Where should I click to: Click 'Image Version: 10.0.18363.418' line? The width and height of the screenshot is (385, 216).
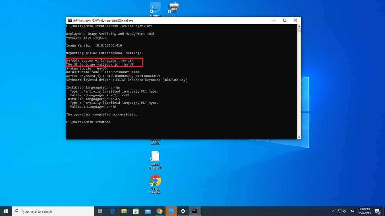tap(94, 45)
